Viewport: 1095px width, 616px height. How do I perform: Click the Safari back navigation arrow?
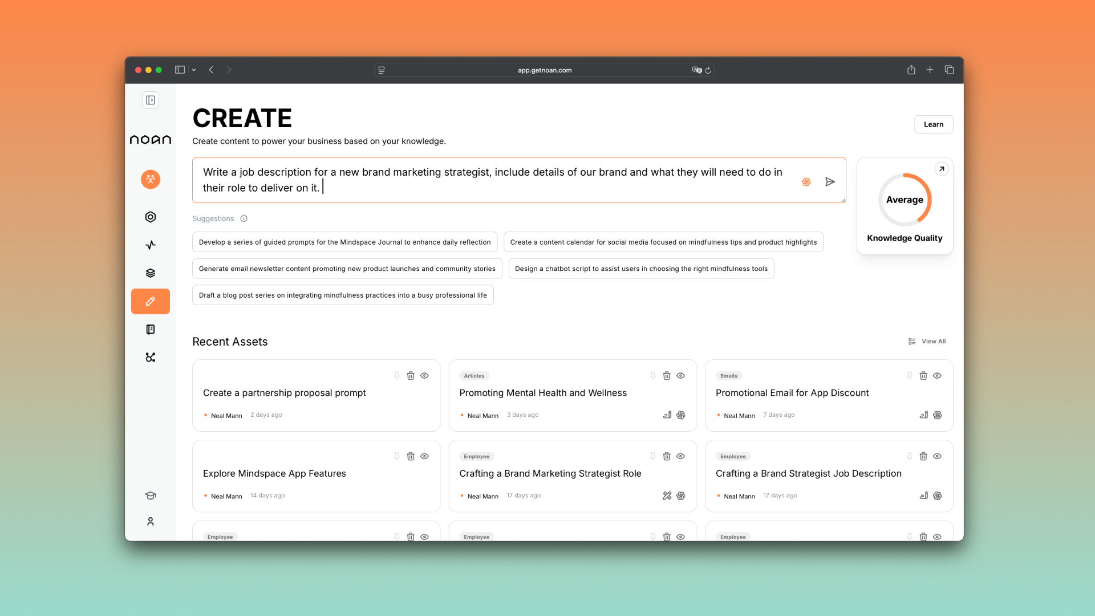[x=211, y=70]
